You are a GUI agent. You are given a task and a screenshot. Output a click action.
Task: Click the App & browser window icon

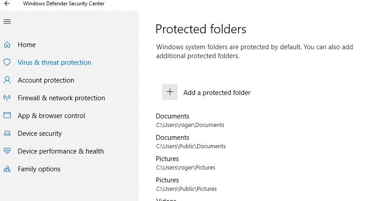(x=7, y=115)
